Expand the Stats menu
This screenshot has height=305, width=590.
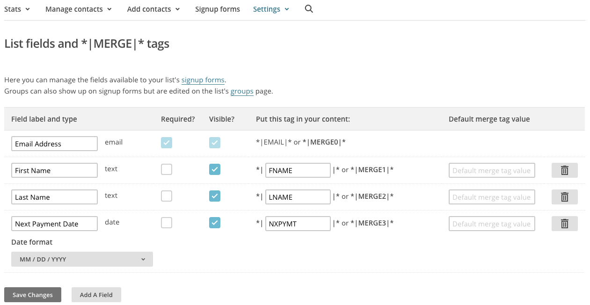coord(17,9)
